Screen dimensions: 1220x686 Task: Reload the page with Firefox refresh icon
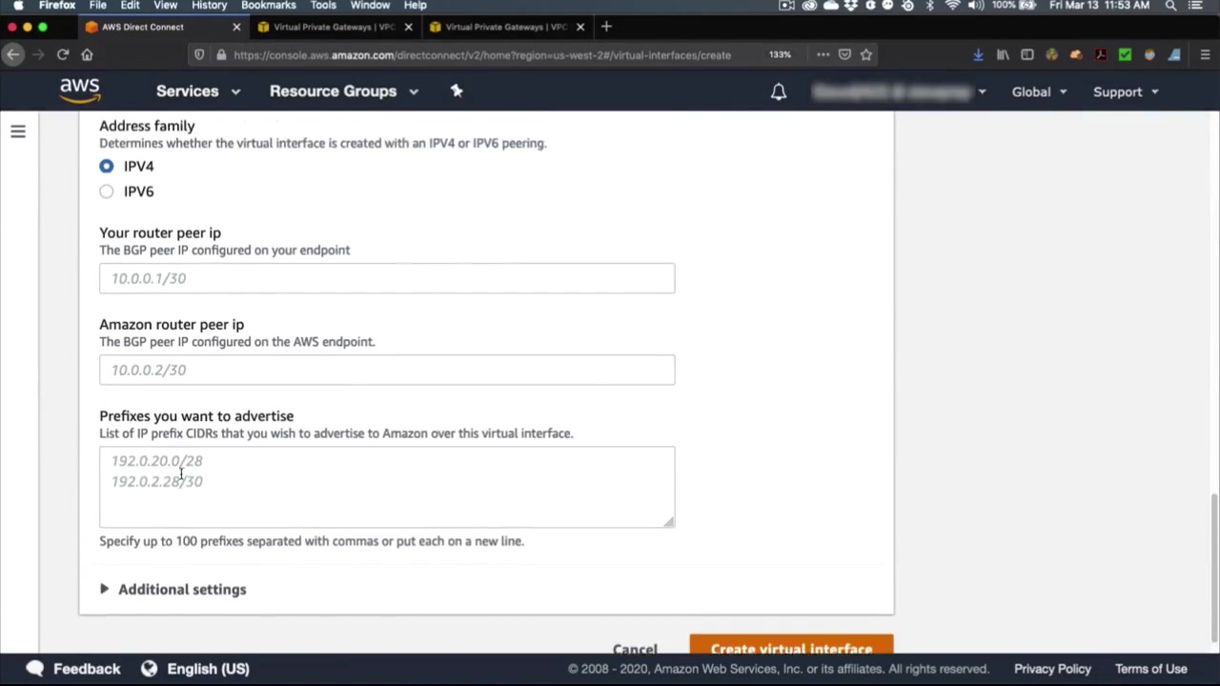(63, 54)
